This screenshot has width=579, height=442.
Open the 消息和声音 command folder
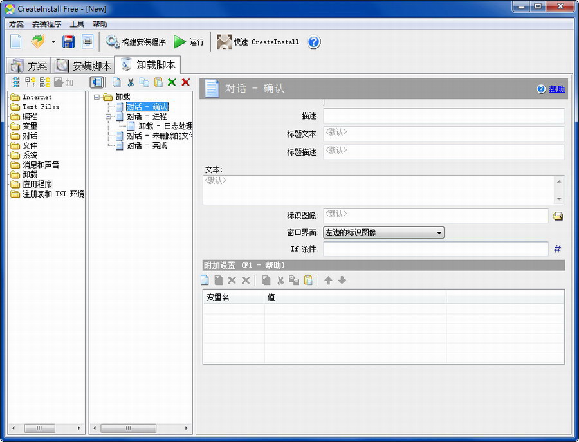pos(35,165)
